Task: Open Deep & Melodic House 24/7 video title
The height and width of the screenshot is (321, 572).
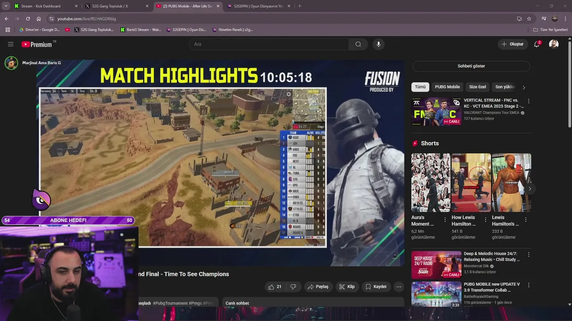Action: click(x=492, y=256)
